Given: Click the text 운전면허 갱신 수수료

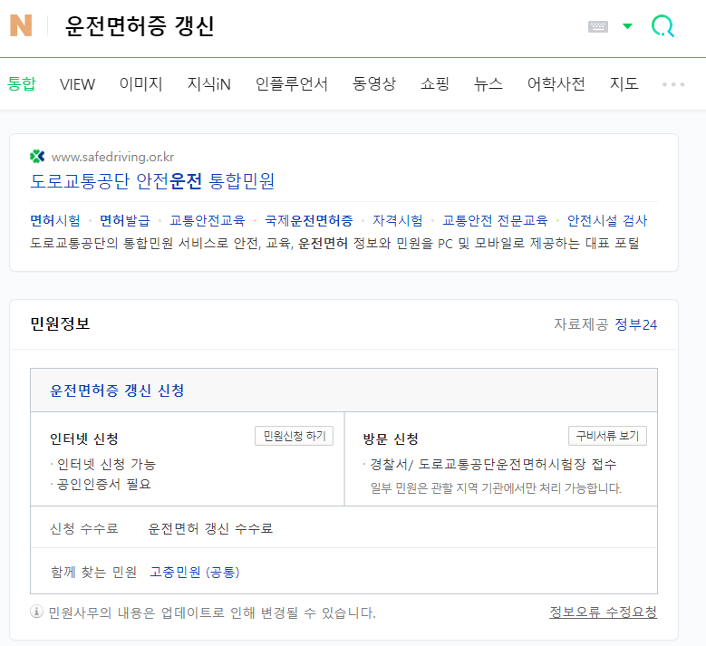Looking at the screenshot, I should point(210,528).
